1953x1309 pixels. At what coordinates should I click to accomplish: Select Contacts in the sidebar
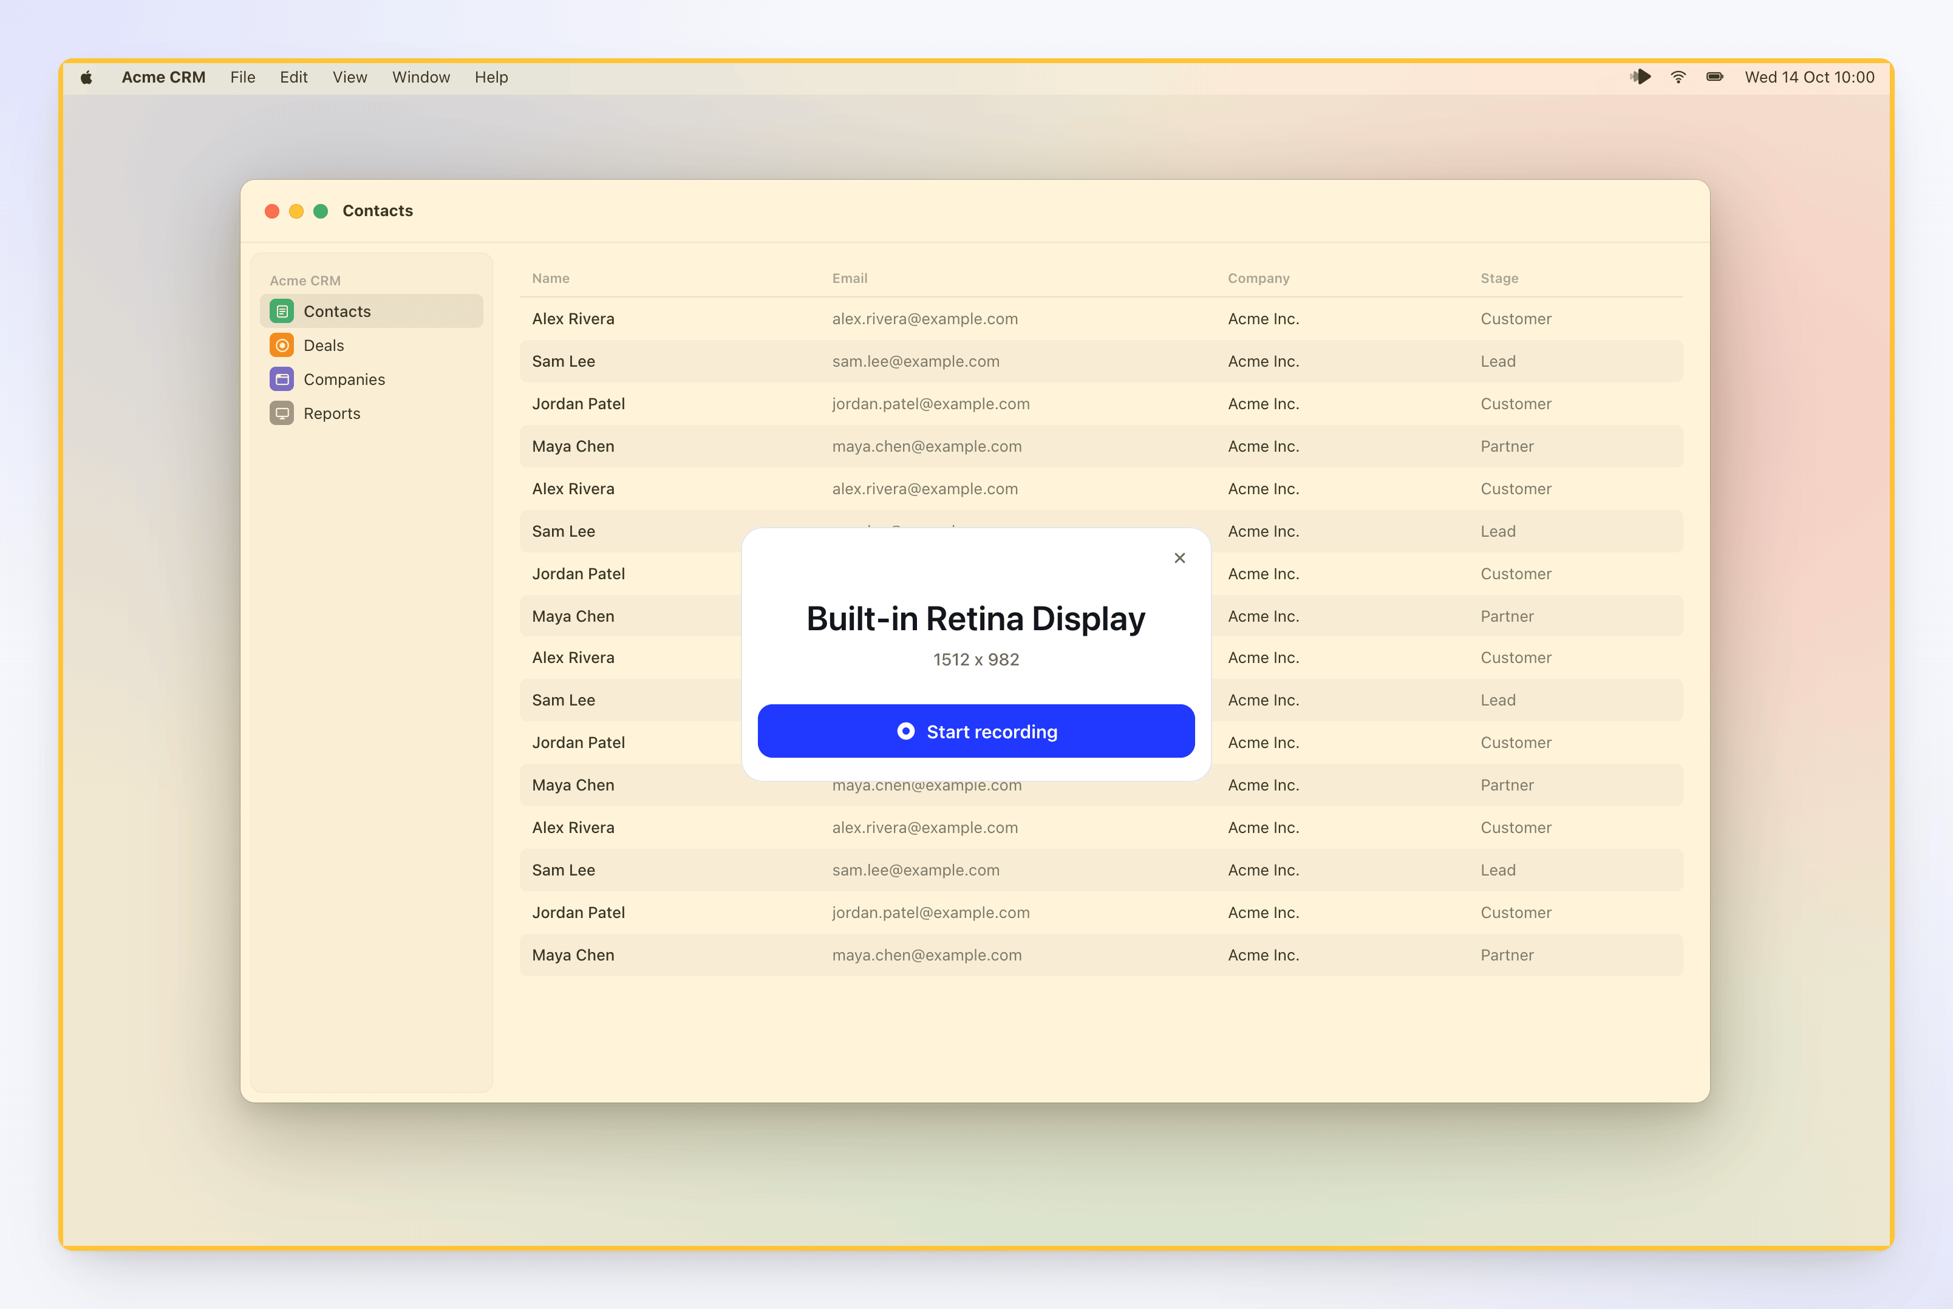372,311
